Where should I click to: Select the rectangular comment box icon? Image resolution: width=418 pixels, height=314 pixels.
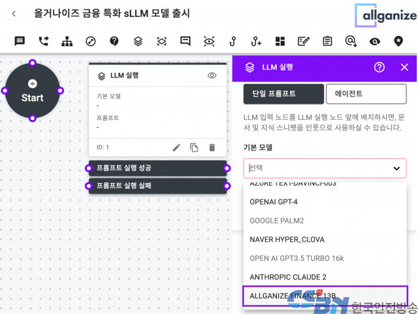(185, 41)
